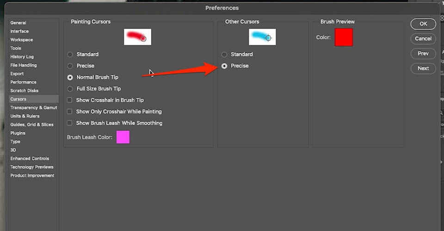Confirm preferences with the OK button
444x231 pixels.
point(423,24)
